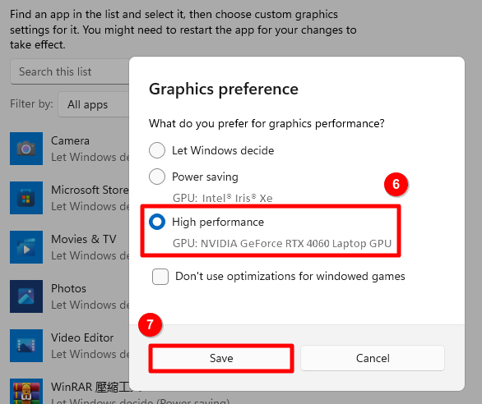Click the Video Editor app icon
Viewport: 482px width, 404px height.
click(26, 346)
